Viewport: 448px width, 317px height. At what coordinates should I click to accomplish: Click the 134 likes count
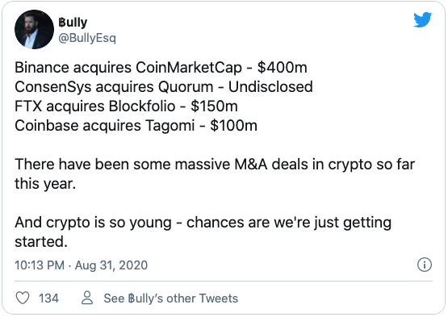(48, 298)
